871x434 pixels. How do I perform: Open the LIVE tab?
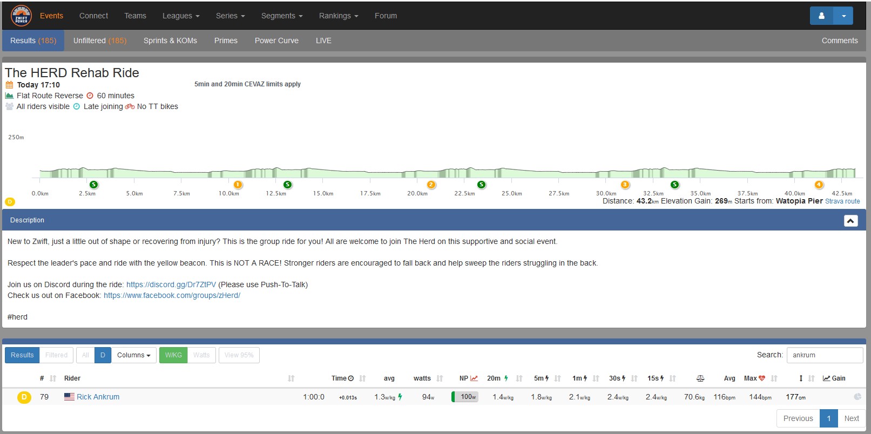323,40
